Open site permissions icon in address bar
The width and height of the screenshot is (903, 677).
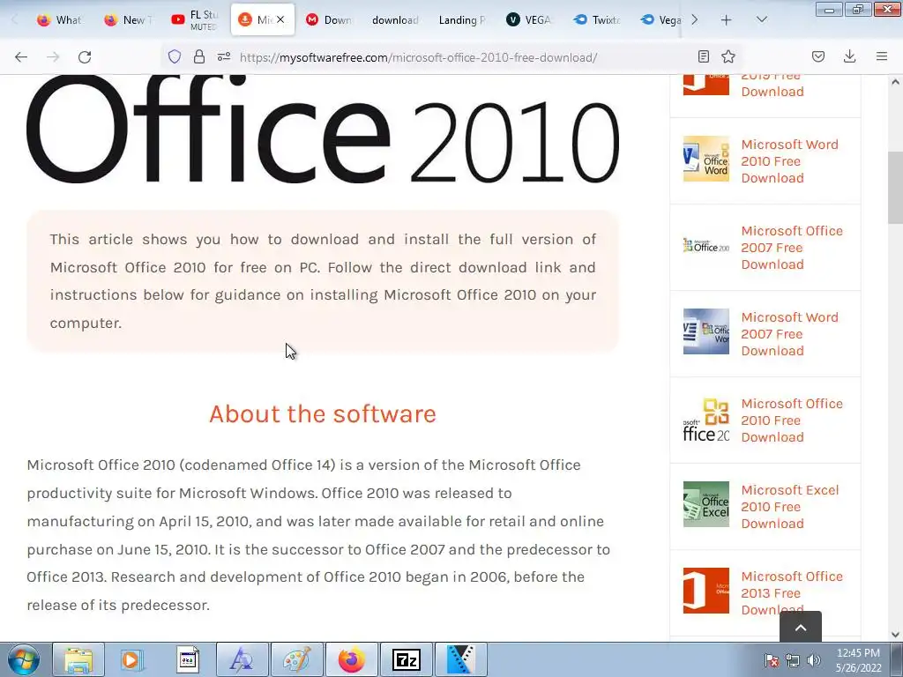click(x=224, y=56)
